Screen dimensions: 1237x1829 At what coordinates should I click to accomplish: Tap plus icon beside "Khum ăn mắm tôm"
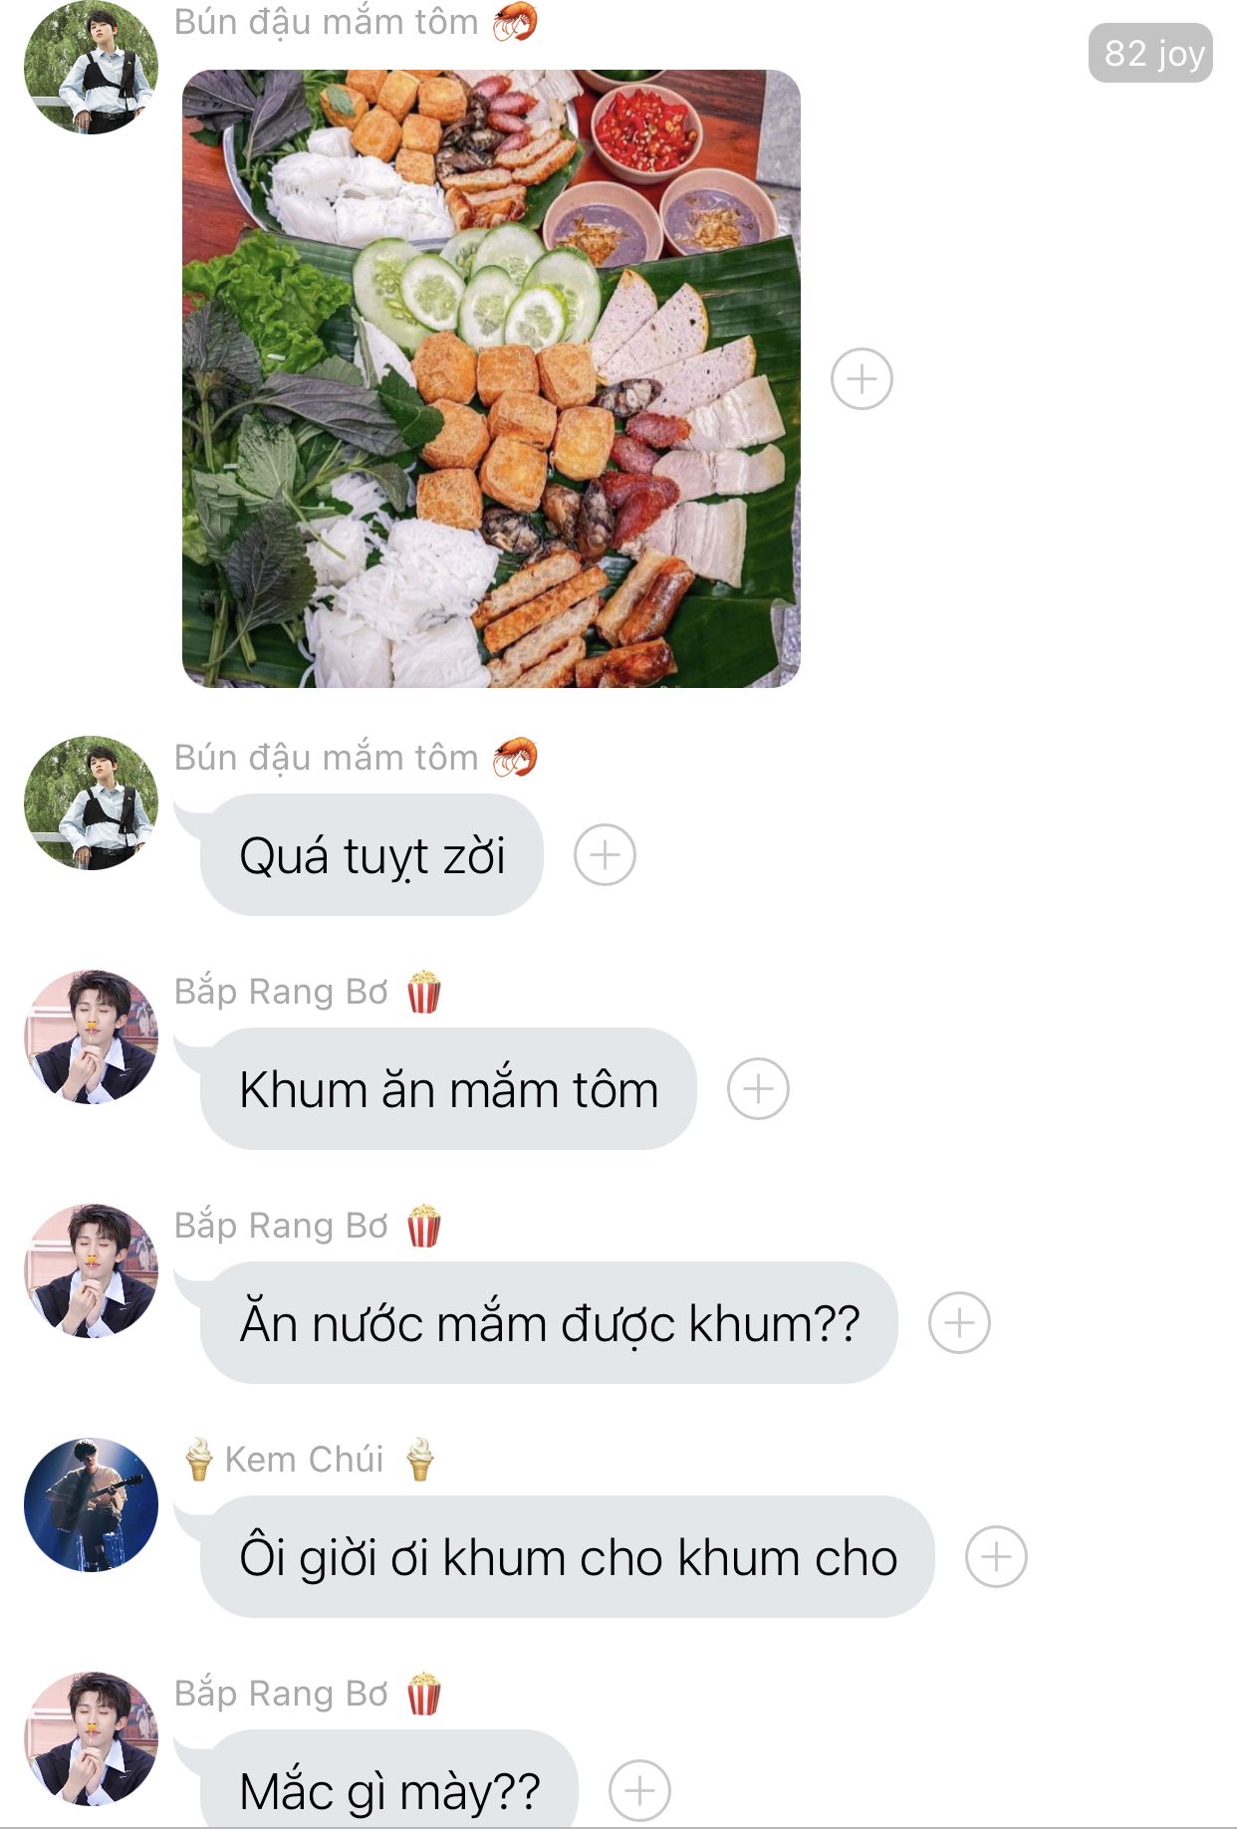tap(758, 1088)
